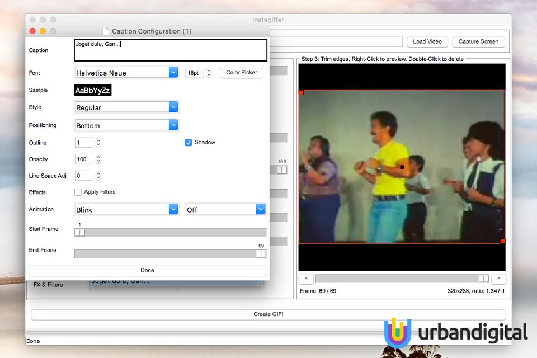Click the previous frame arrow button

coord(306,279)
